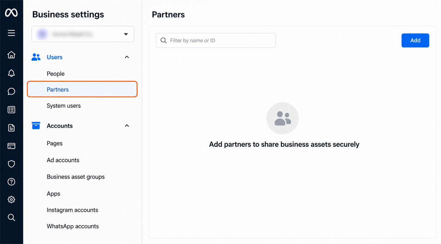This screenshot has height=244, width=441.
Task: Select Partners in the sidebar
Action: [82, 89]
